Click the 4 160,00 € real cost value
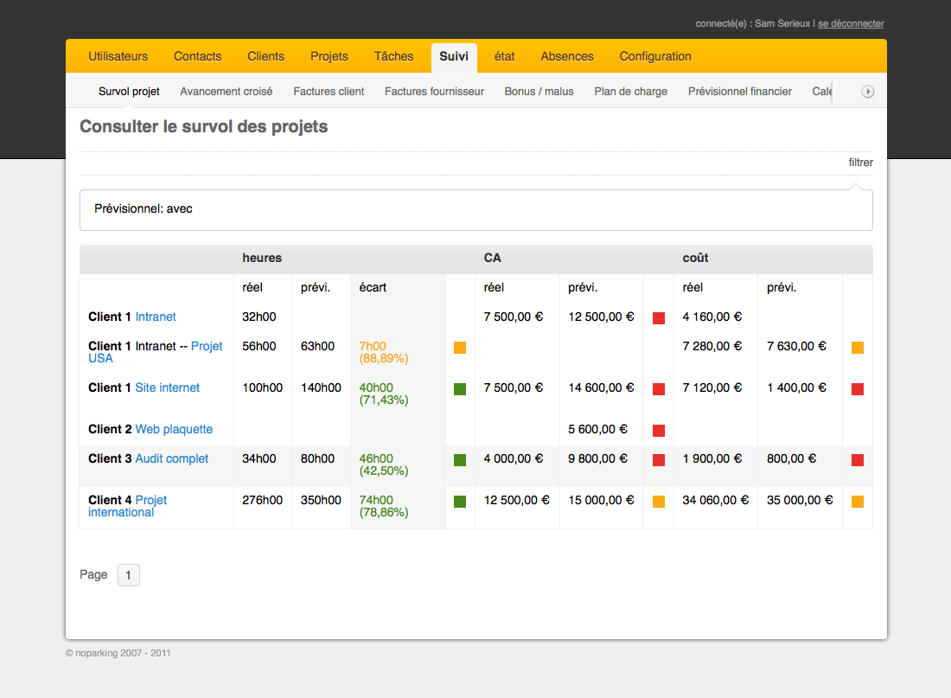This screenshot has width=951, height=698. coord(712,317)
